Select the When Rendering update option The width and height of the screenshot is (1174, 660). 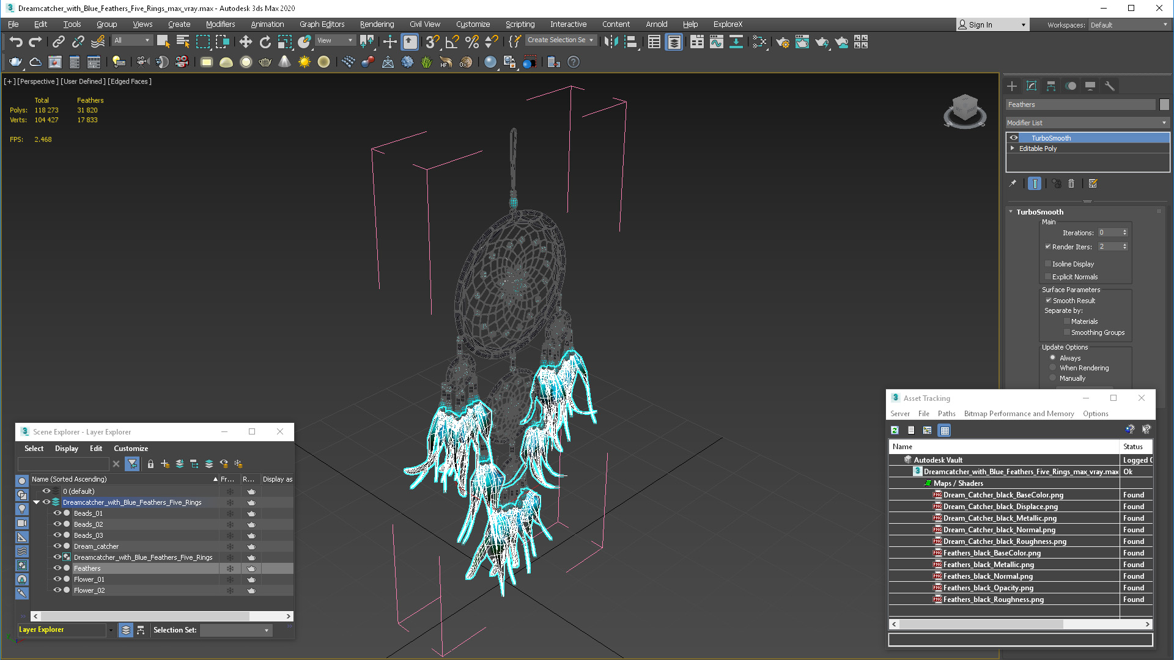pyautogui.click(x=1053, y=368)
